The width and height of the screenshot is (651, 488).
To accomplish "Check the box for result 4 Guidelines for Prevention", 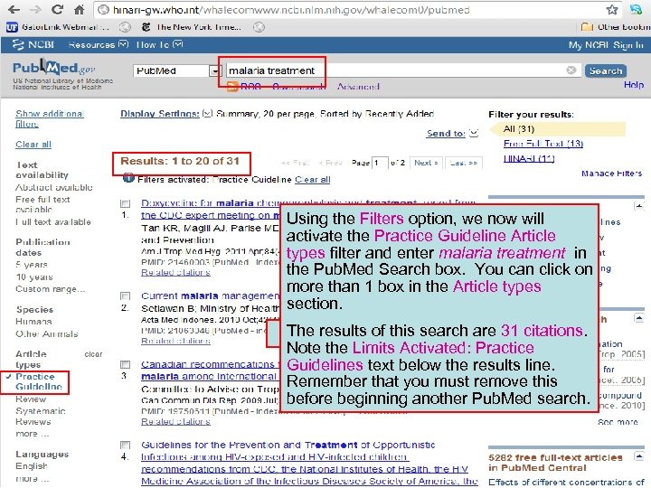I will [125, 445].
